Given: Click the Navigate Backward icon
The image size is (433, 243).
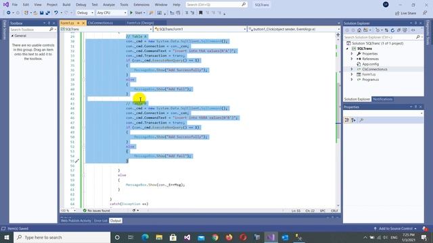Looking at the screenshot, I should pos(8,13).
